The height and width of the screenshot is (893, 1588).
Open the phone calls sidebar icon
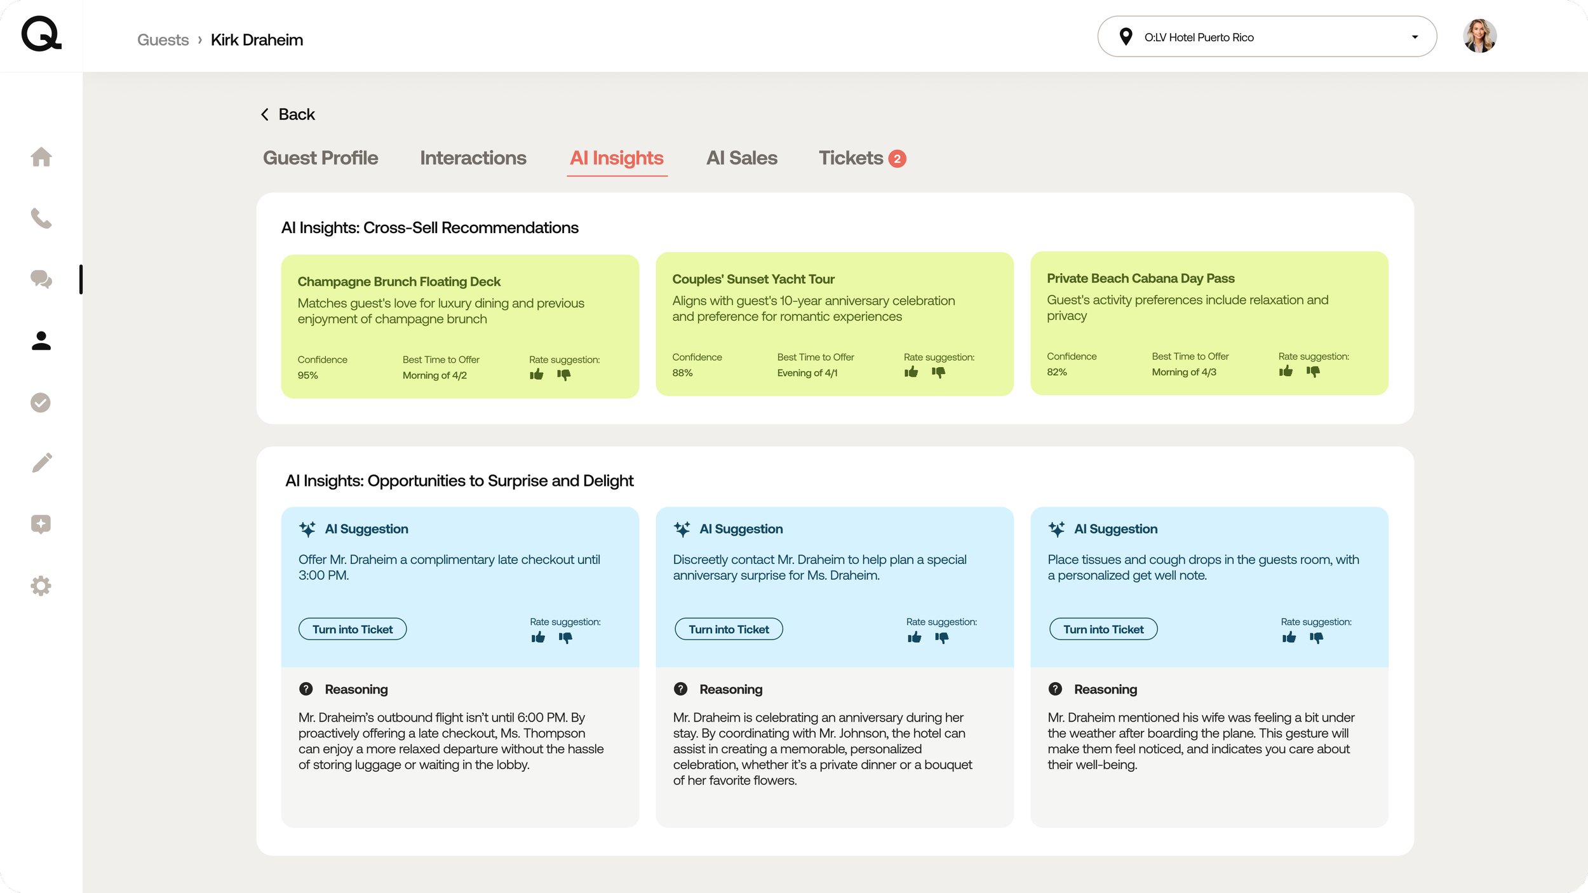click(x=41, y=218)
